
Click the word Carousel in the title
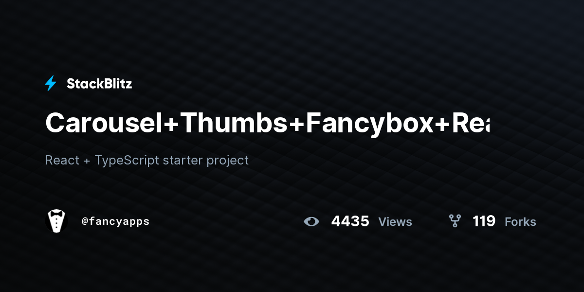tap(104, 123)
